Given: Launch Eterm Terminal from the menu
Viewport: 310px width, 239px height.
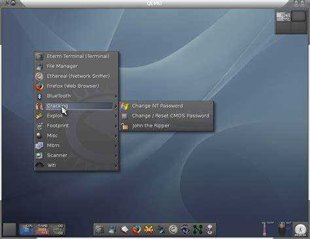Looking at the screenshot, I should [77, 56].
